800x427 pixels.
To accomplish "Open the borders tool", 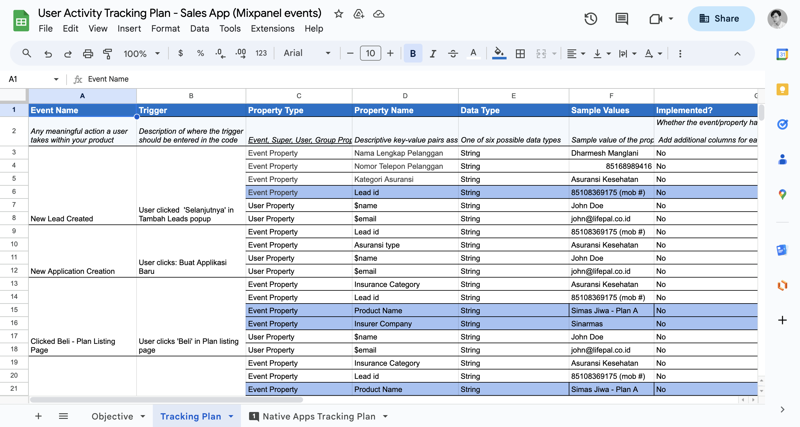I will click(520, 53).
